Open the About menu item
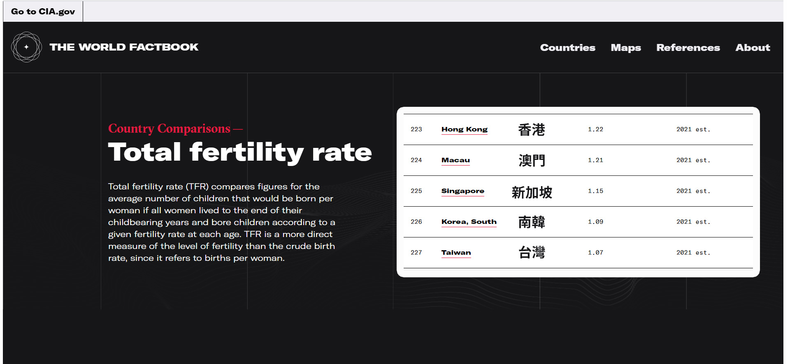The width and height of the screenshot is (790, 364). pos(753,48)
